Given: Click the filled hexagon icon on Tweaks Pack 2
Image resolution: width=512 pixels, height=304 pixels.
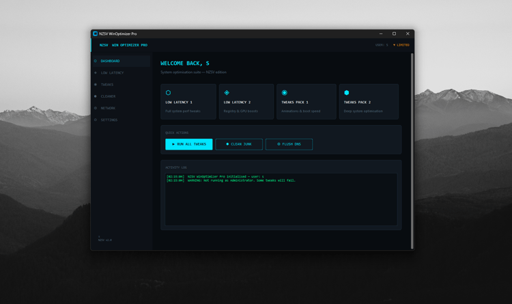Looking at the screenshot, I should click(x=347, y=93).
